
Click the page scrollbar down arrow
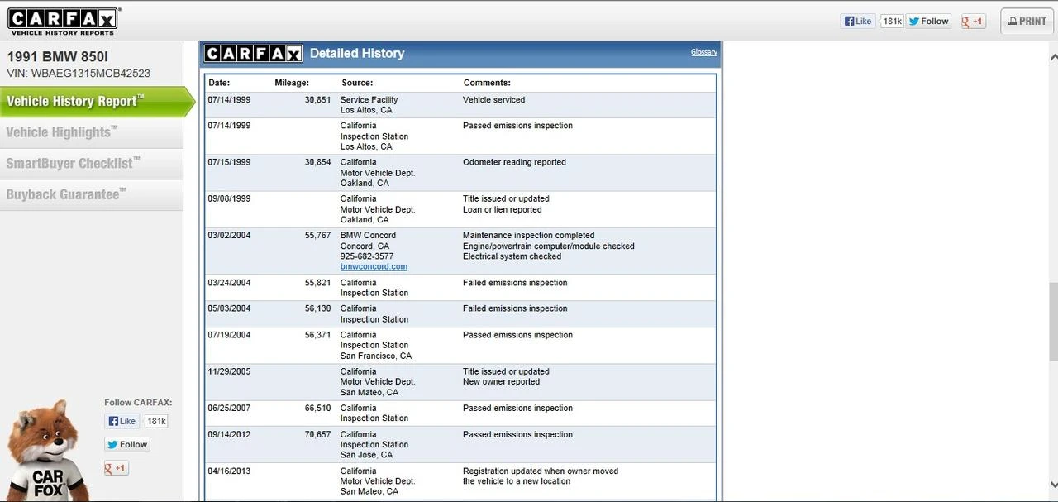pos(1052,485)
